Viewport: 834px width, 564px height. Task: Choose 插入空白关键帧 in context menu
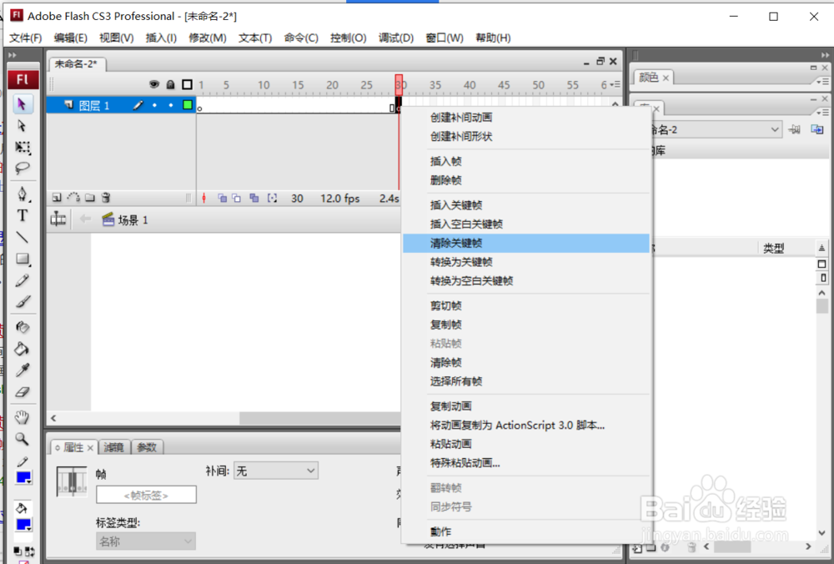point(526,224)
